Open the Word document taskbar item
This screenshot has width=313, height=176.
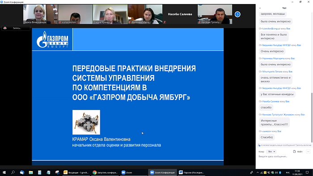pos(192,172)
